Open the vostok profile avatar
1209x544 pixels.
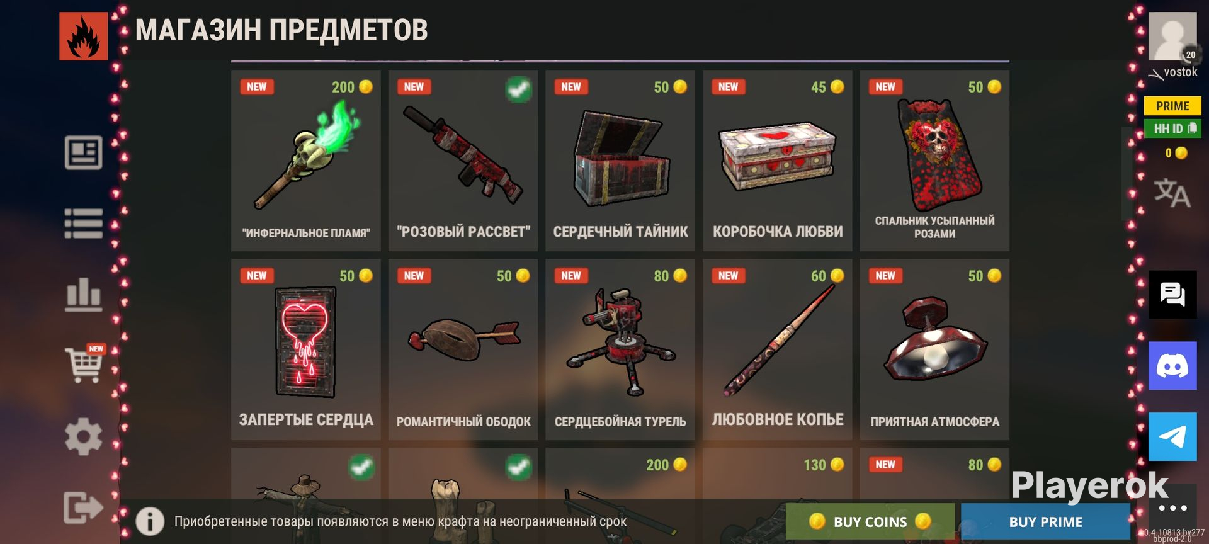(x=1172, y=37)
